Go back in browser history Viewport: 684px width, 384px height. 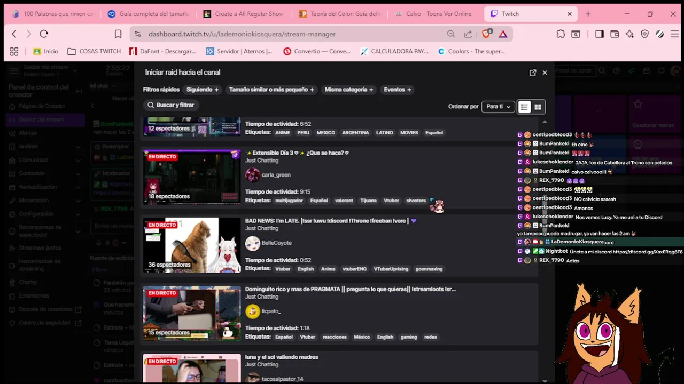click(x=14, y=34)
